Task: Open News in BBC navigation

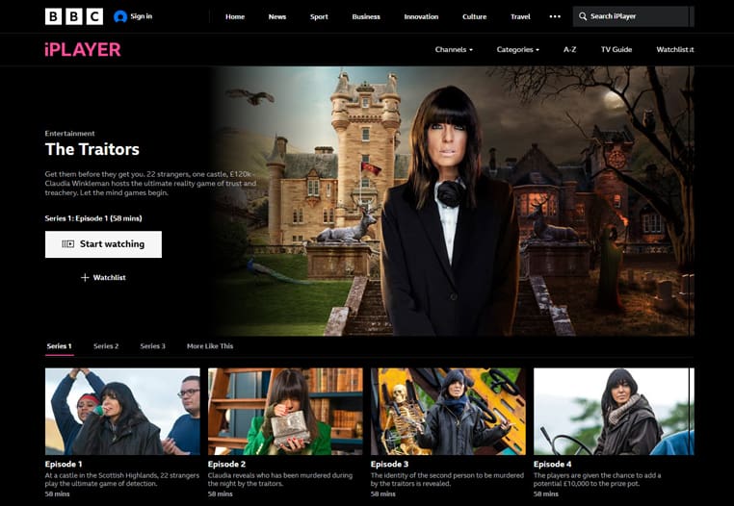Action: click(x=277, y=17)
